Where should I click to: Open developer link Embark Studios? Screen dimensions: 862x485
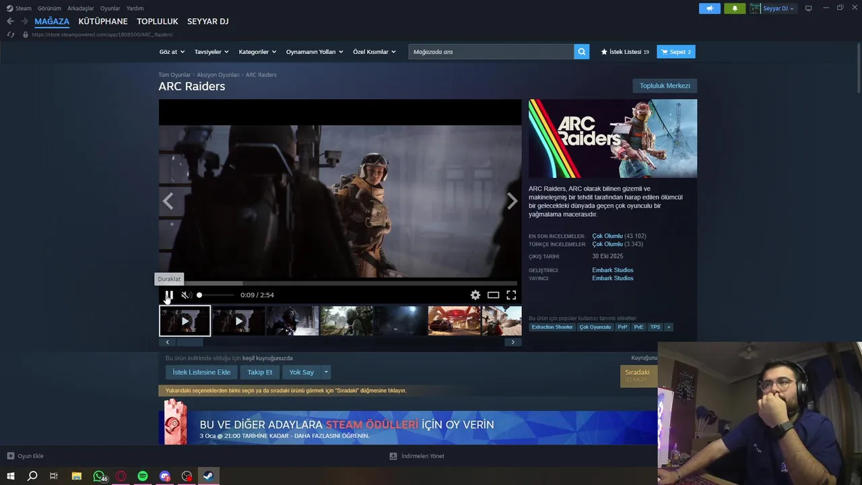click(x=613, y=270)
